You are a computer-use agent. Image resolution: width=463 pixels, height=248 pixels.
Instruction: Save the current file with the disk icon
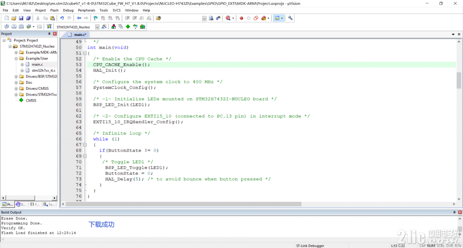21,18
